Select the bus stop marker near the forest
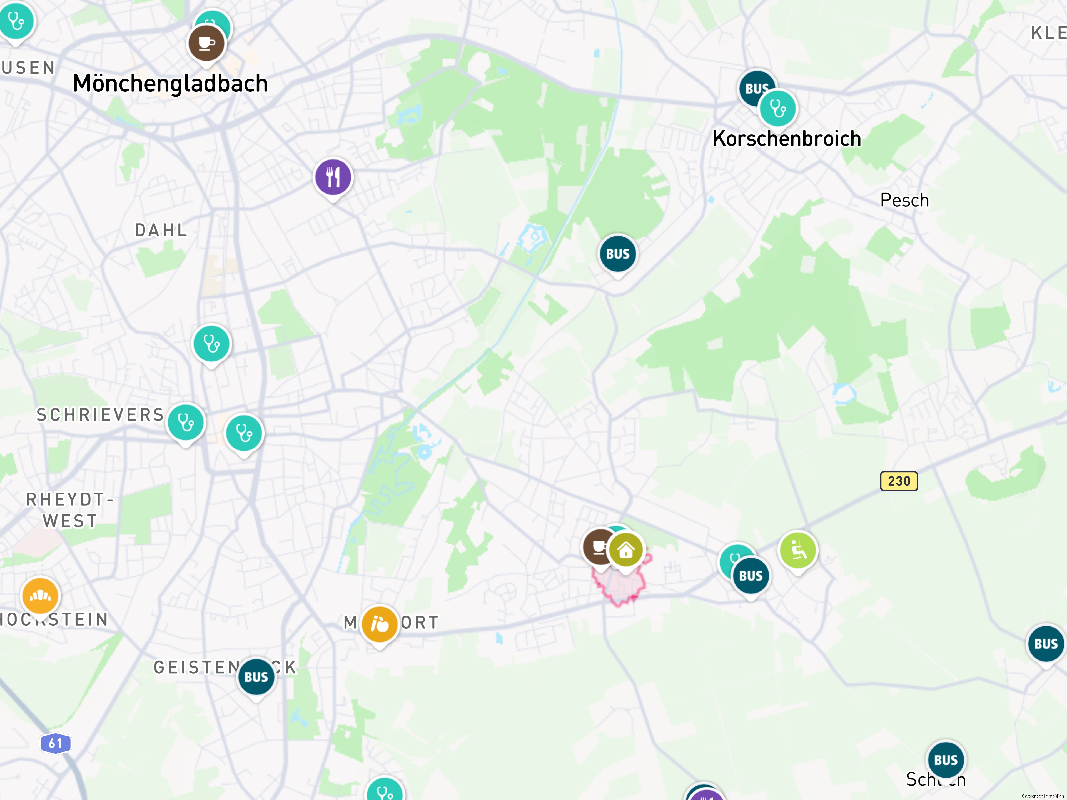This screenshot has width=1067, height=800. coord(618,254)
